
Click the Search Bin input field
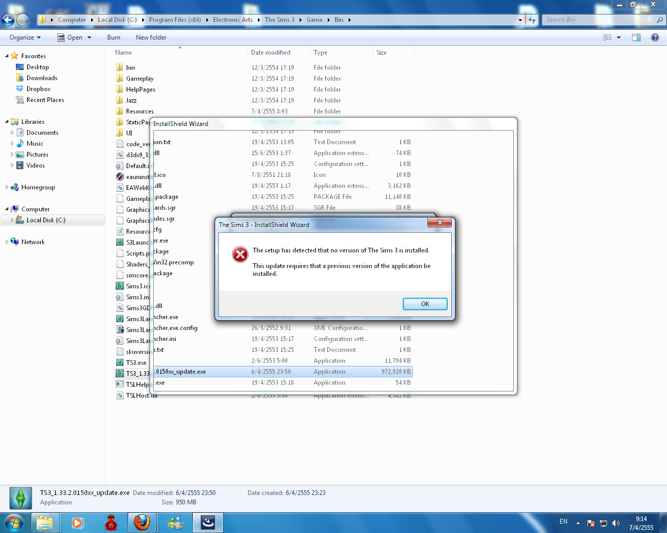[x=600, y=20]
